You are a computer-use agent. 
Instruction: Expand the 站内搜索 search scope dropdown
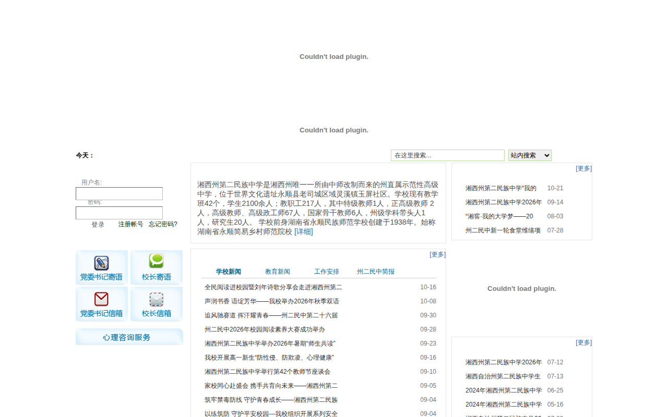[x=530, y=155]
